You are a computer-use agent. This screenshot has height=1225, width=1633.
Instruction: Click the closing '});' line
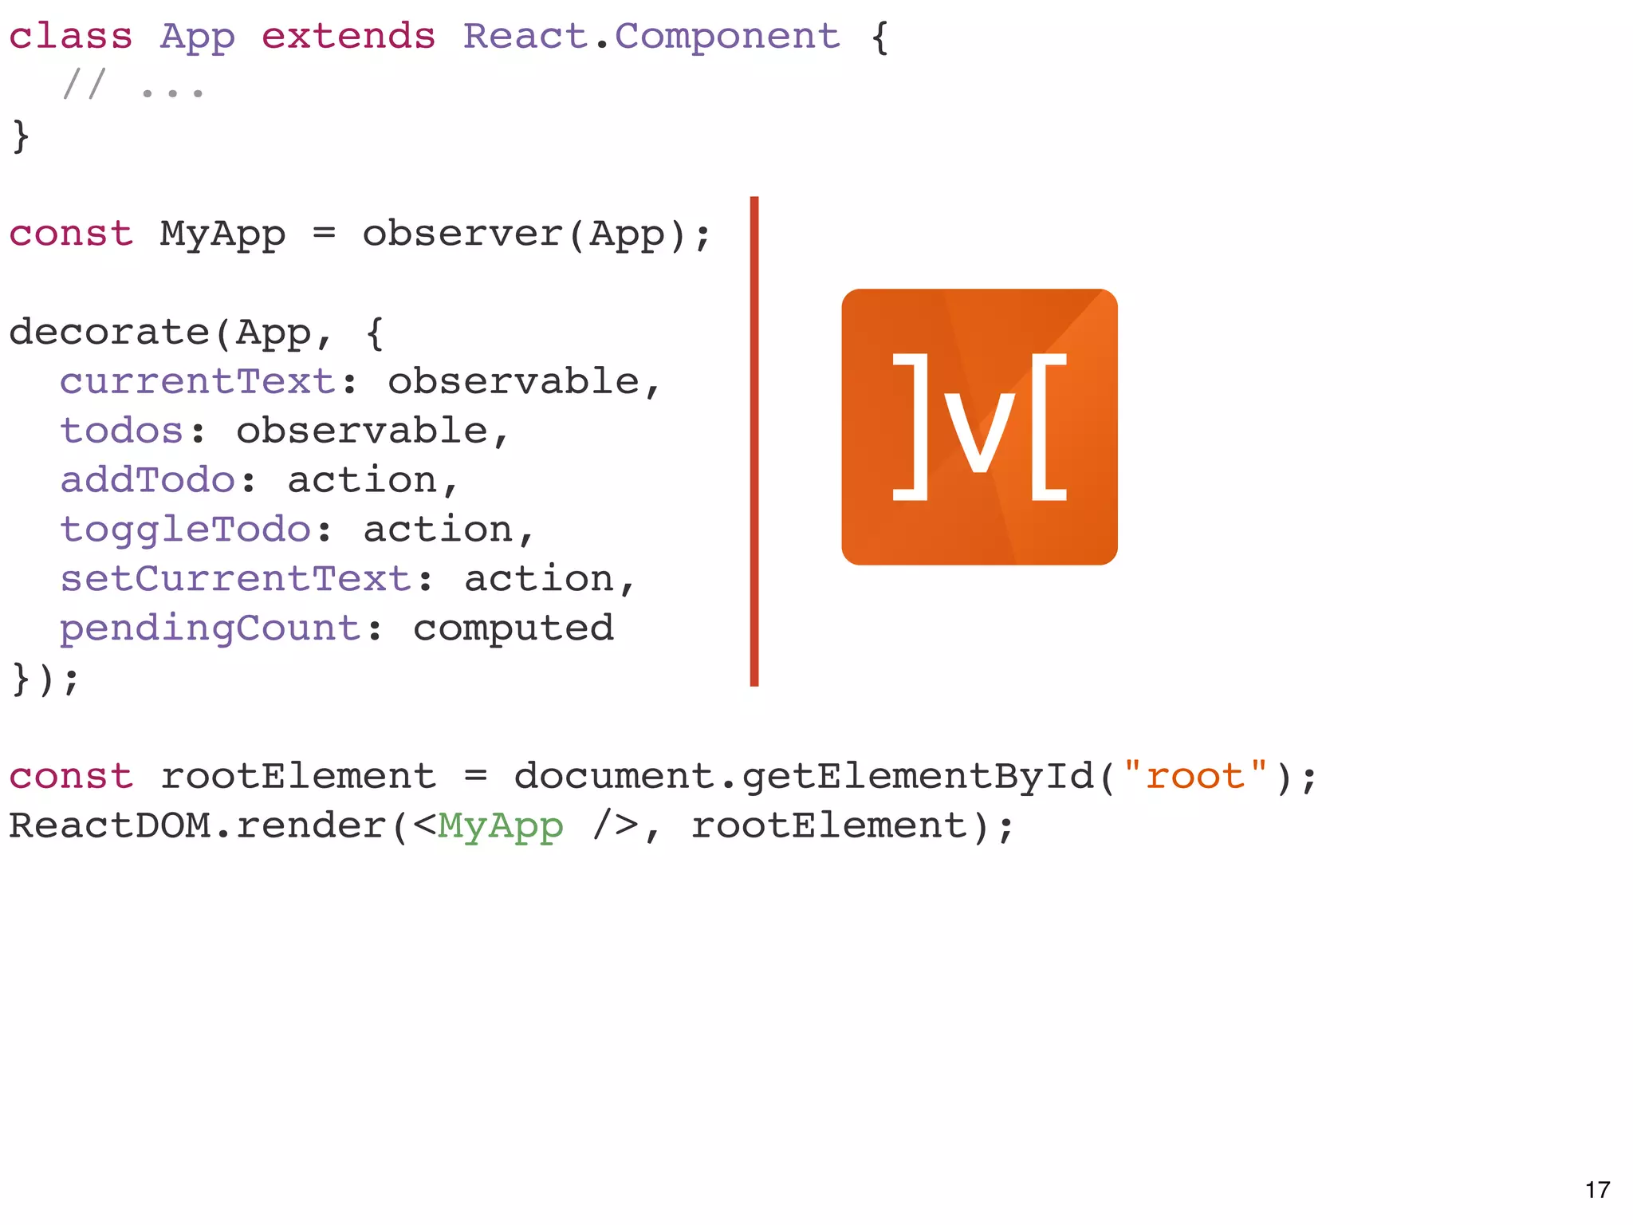[x=45, y=679]
